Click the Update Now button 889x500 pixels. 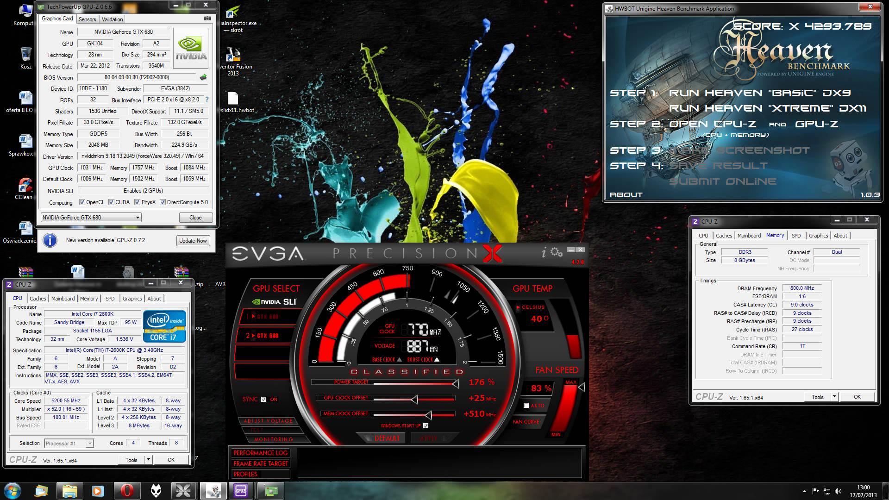click(x=193, y=241)
